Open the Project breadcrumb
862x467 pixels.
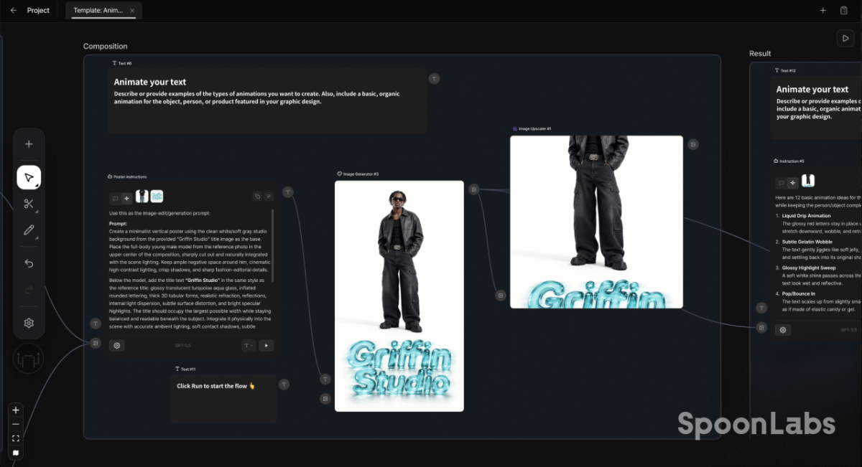tap(38, 11)
